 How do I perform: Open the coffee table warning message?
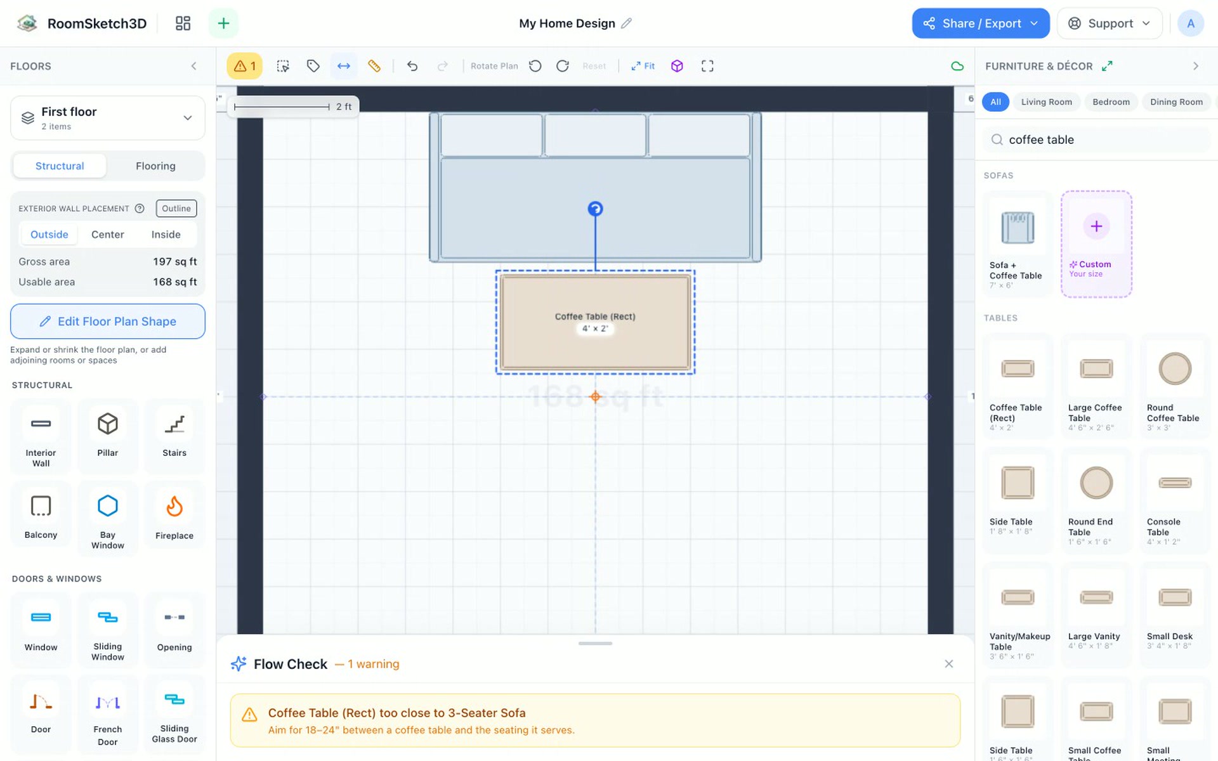595,720
